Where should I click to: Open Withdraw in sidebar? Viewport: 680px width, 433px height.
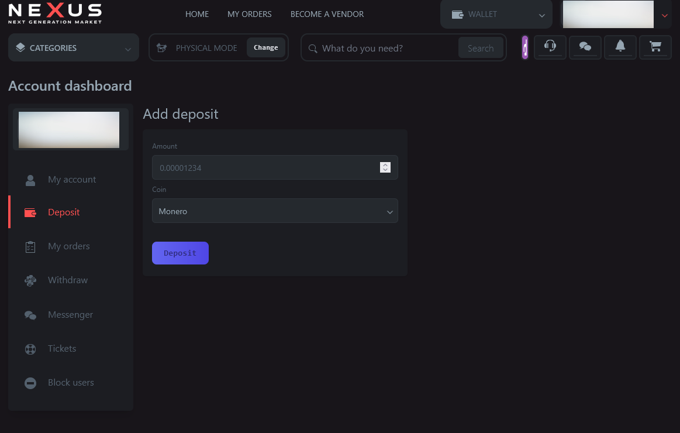tap(68, 280)
